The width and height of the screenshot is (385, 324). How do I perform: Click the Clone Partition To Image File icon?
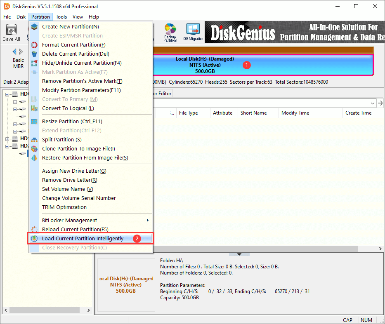coord(34,149)
